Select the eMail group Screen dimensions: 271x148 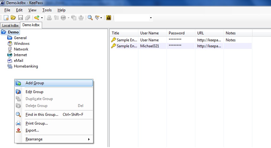tap(18, 61)
